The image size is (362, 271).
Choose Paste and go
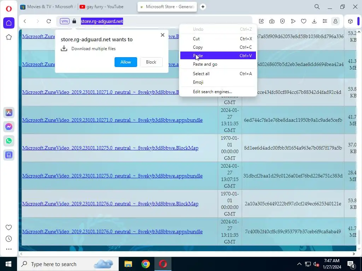[218, 64]
